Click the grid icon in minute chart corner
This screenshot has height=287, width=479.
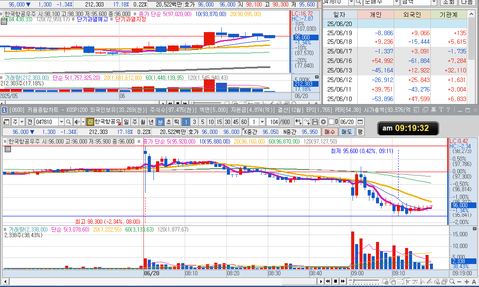pos(8,149)
